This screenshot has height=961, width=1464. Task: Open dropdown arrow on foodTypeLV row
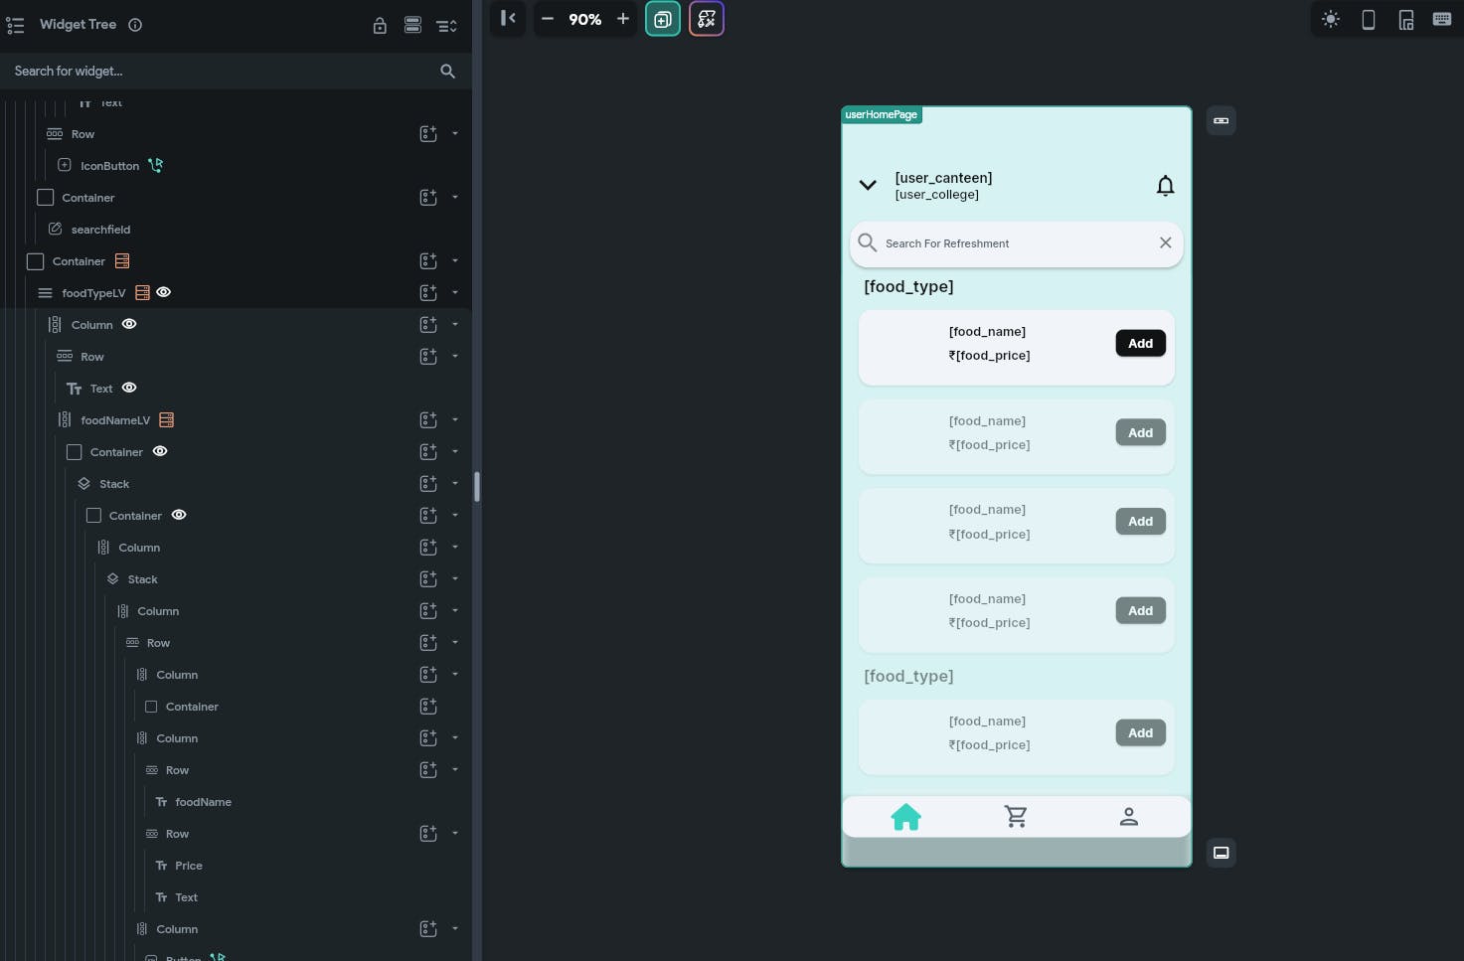pos(455,292)
